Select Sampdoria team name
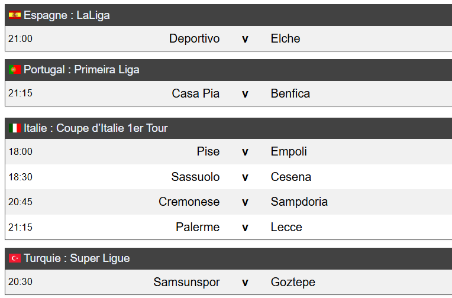This screenshot has width=452, height=298. coord(299,202)
